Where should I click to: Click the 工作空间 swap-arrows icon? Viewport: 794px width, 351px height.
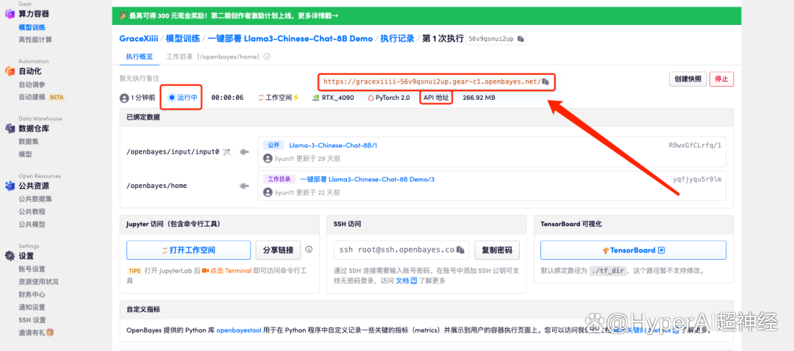tap(261, 98)
